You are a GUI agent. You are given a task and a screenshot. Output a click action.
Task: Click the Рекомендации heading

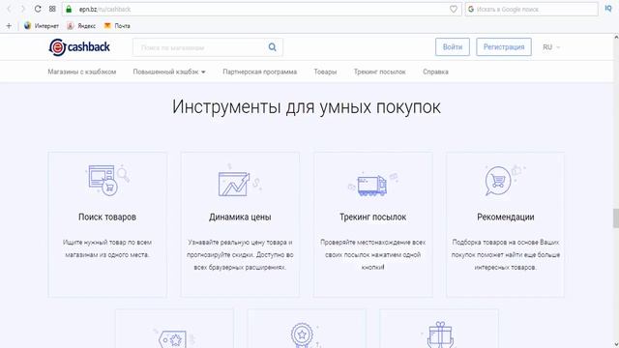pos(505,217)
